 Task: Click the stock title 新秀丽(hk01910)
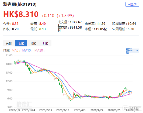(20, 4)
